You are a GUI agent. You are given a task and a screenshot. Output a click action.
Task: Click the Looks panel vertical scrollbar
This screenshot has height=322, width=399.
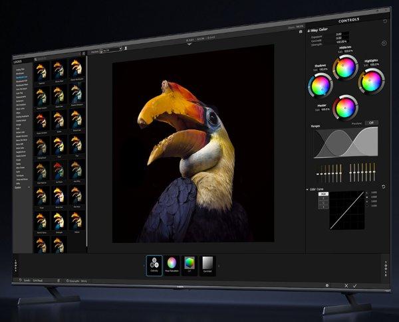click(x=86, y=151)
